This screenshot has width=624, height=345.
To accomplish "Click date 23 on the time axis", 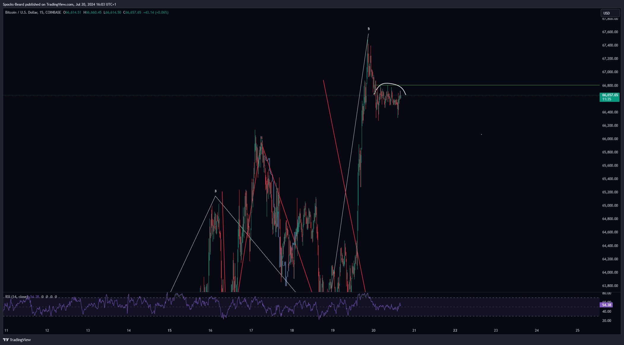I will 496,330.
